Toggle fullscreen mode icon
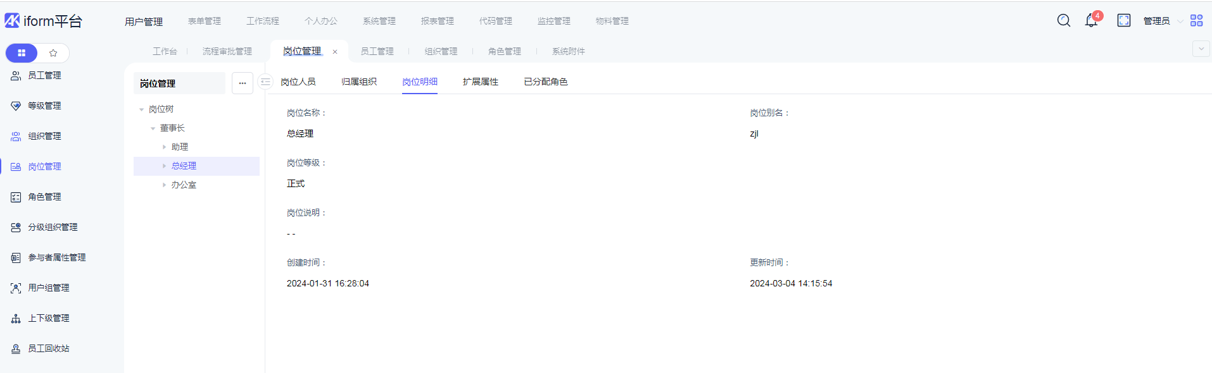1212x373 pixels. [x=1124, y=20]
